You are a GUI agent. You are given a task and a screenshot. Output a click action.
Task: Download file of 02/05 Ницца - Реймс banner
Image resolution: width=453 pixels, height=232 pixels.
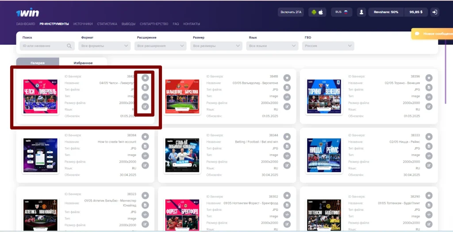(429, 146)
